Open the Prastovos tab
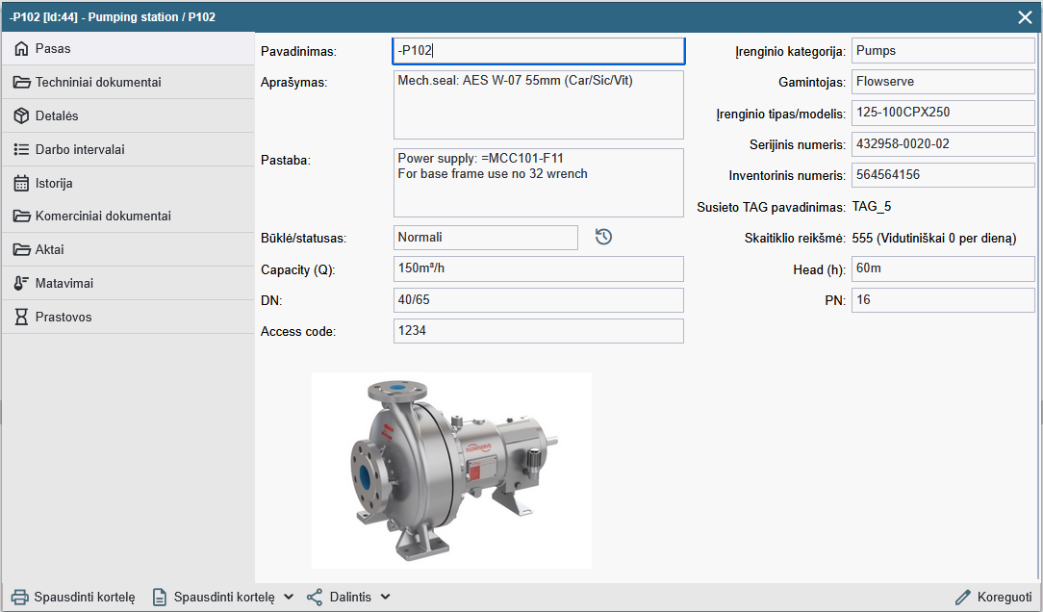The image size is (1043, 612). [128, 318]
